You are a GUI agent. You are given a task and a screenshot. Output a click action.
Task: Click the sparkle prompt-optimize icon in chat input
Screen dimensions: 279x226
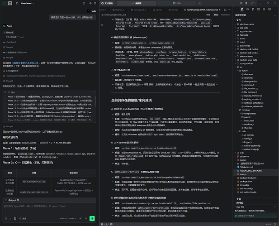click(80, 218)
